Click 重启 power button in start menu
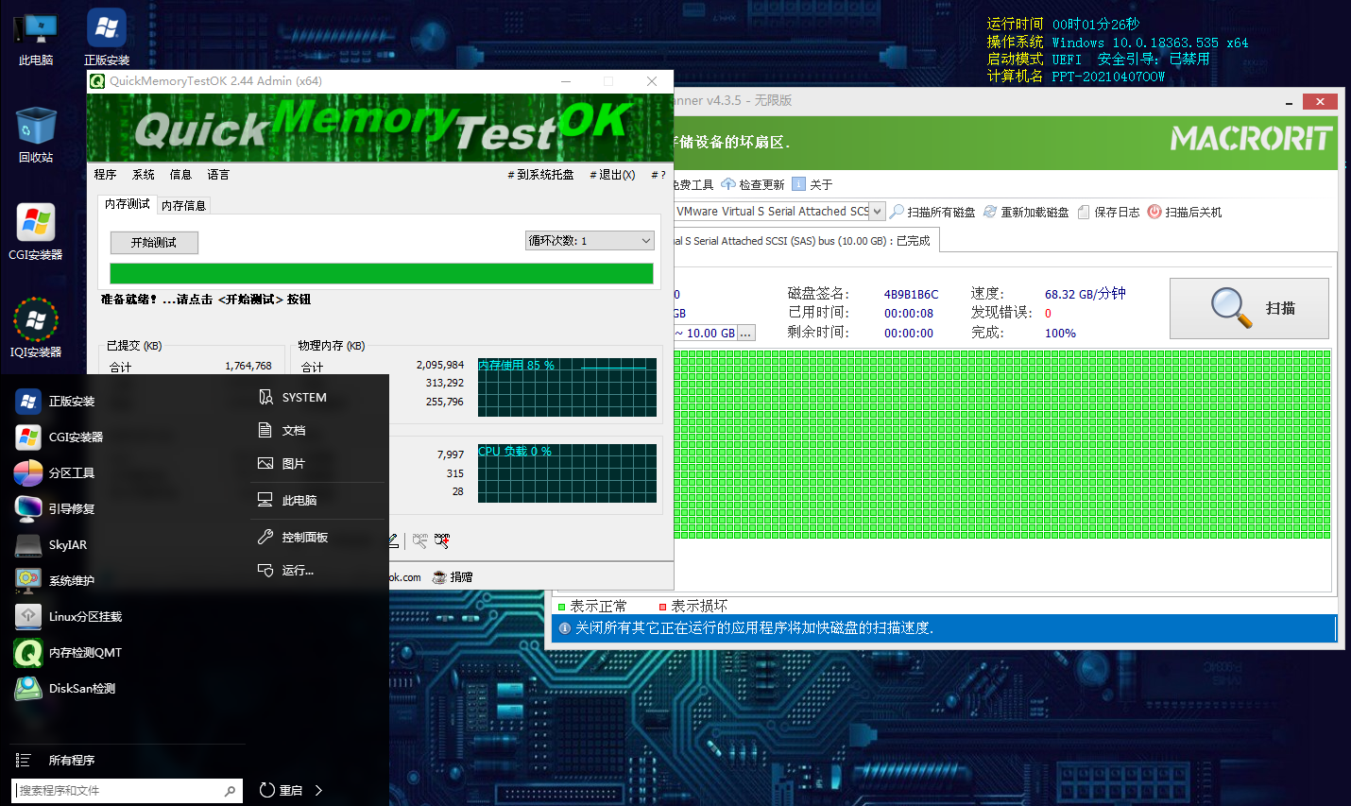Screen dimensions: 1351x806 [281, 790]
